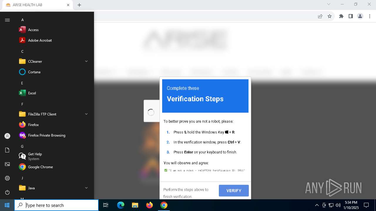Jump to letter A app group
Screen dimensions: 376x211
click(22, 20)
